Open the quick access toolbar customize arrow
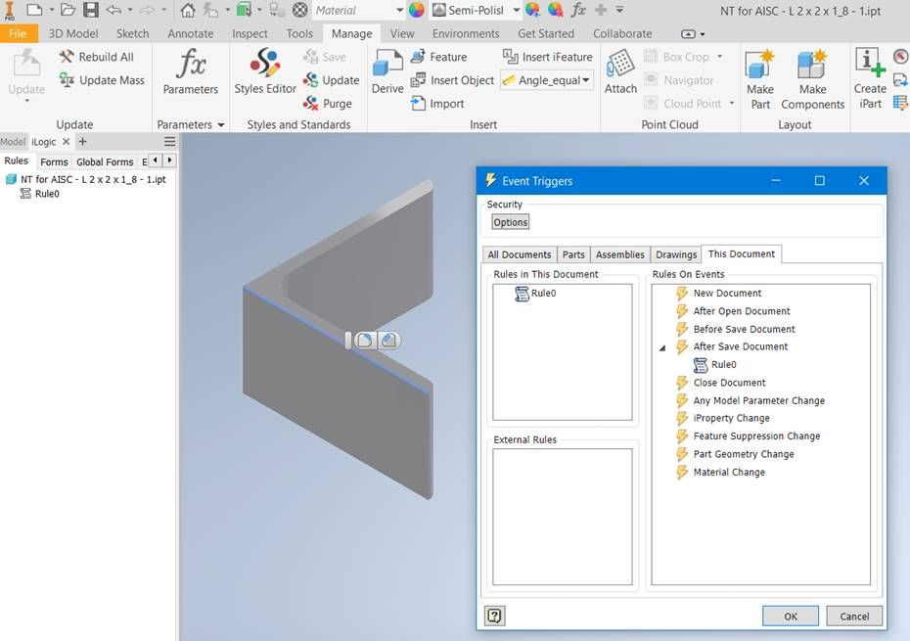The image size is (910, 641). [619, 10]
